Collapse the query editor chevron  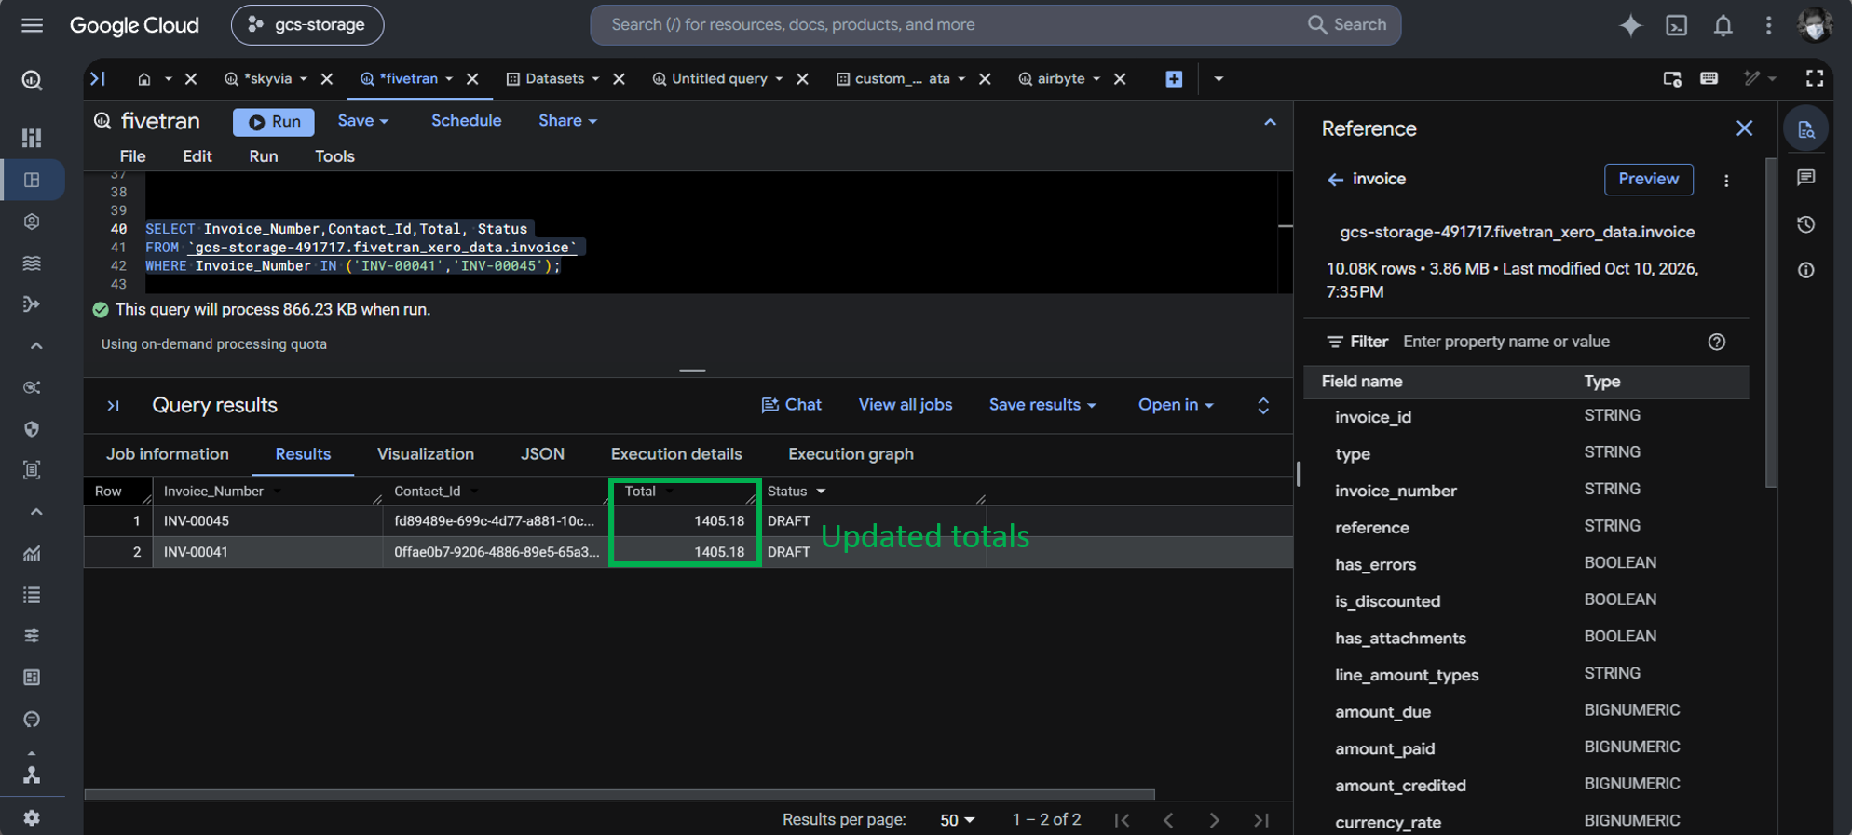[x=1270, y=122]
